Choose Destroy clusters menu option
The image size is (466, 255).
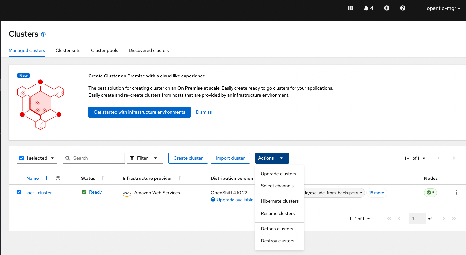coord(277,241)
